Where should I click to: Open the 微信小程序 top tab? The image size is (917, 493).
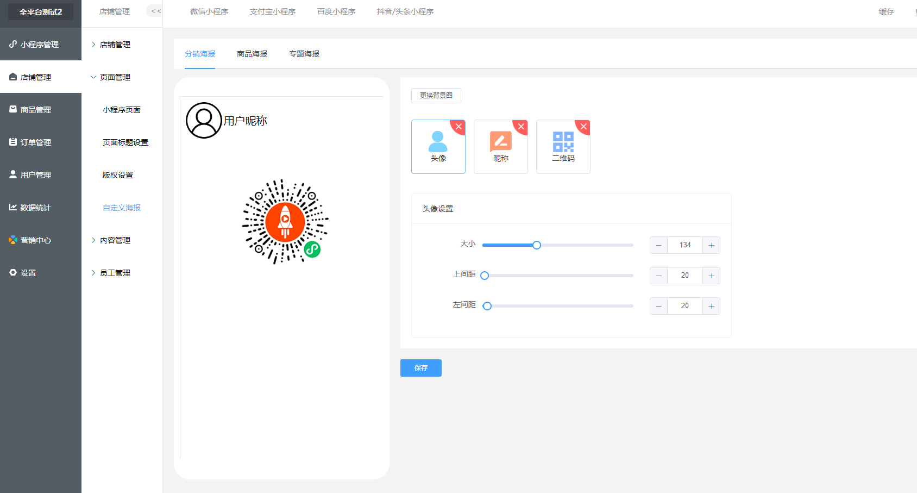(x=209, y=11)
